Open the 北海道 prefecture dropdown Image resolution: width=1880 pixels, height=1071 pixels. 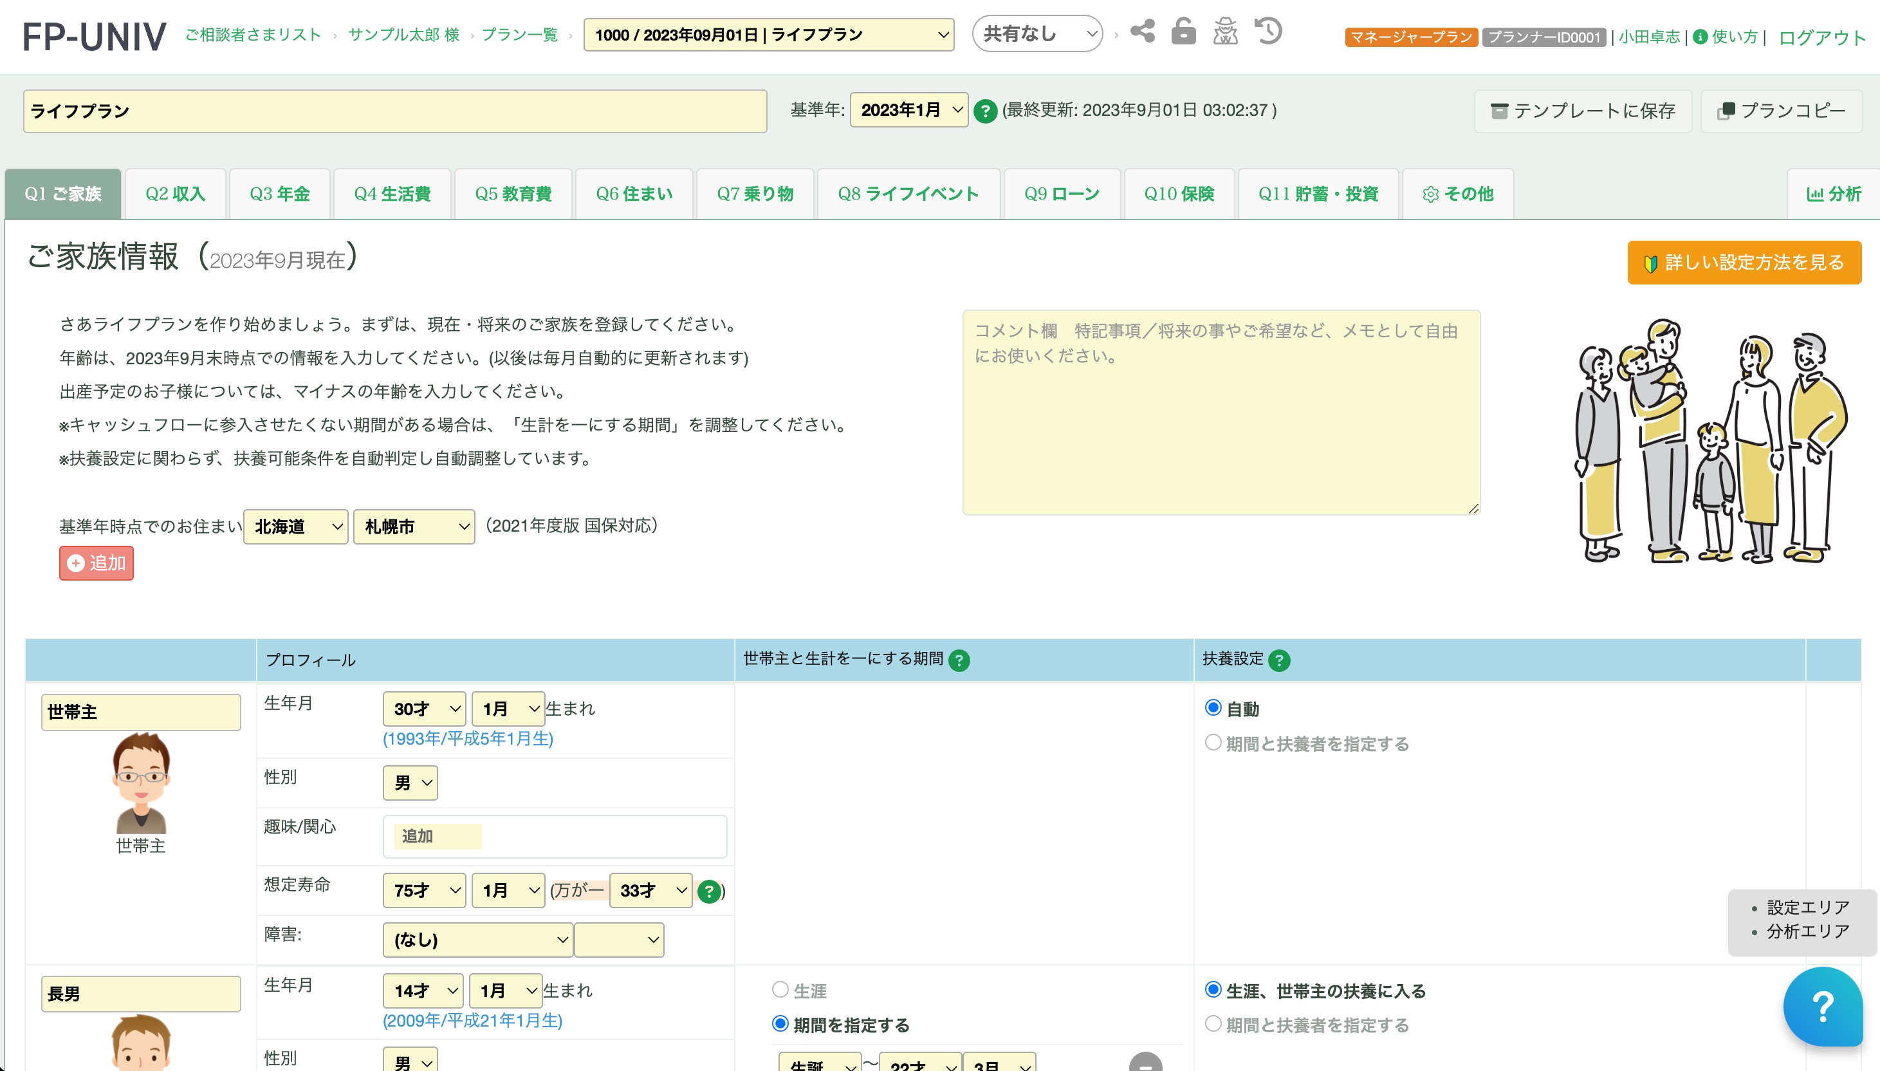295,526
